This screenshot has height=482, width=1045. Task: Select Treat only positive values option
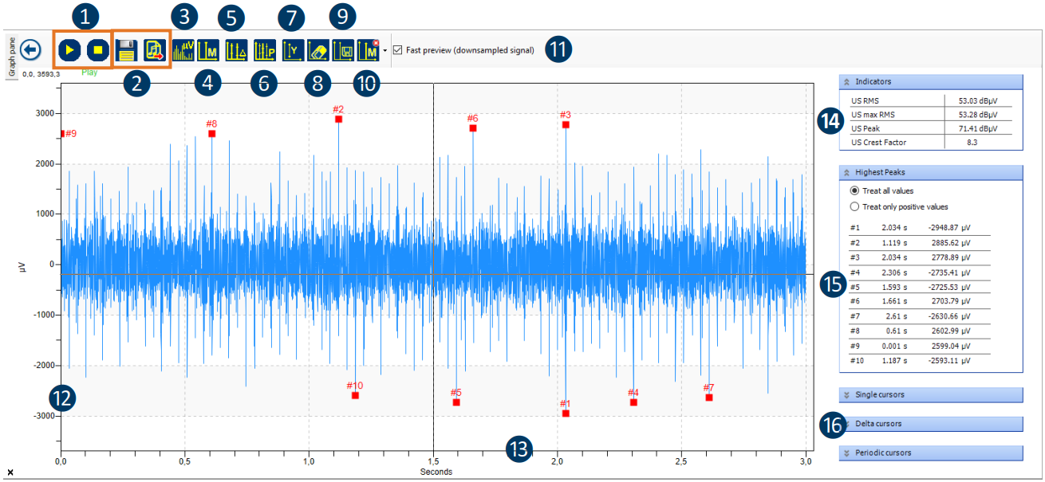click(x=855, y=206)
